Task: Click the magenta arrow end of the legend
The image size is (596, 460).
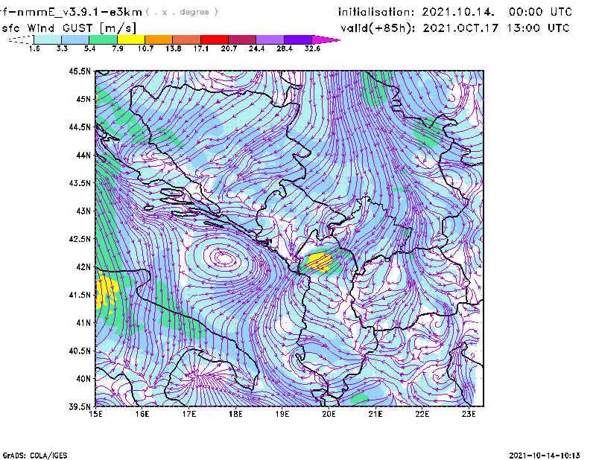Action: click(x=326, y=39)
